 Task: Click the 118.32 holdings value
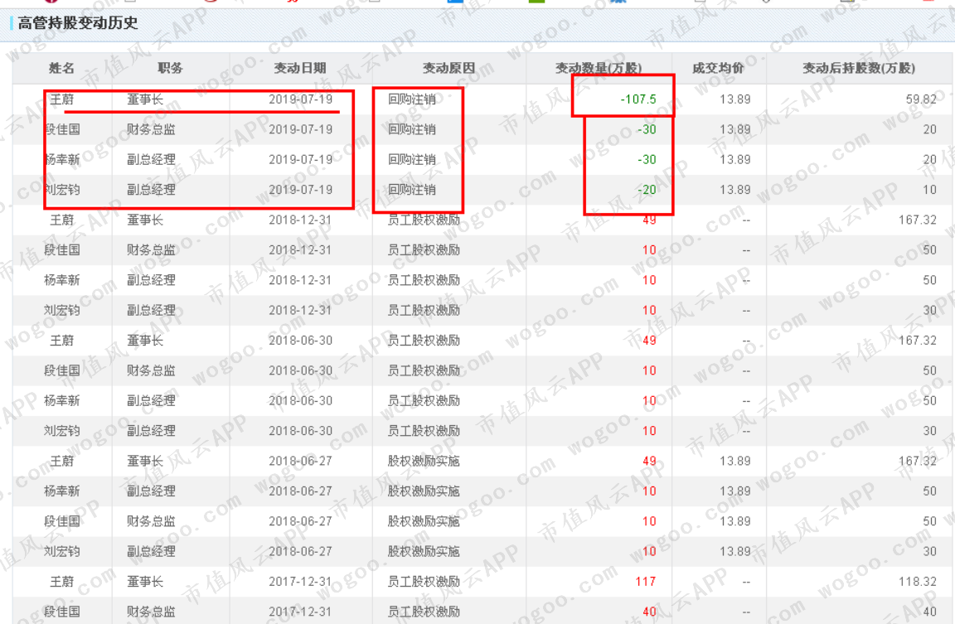click(x=918, y=582)
